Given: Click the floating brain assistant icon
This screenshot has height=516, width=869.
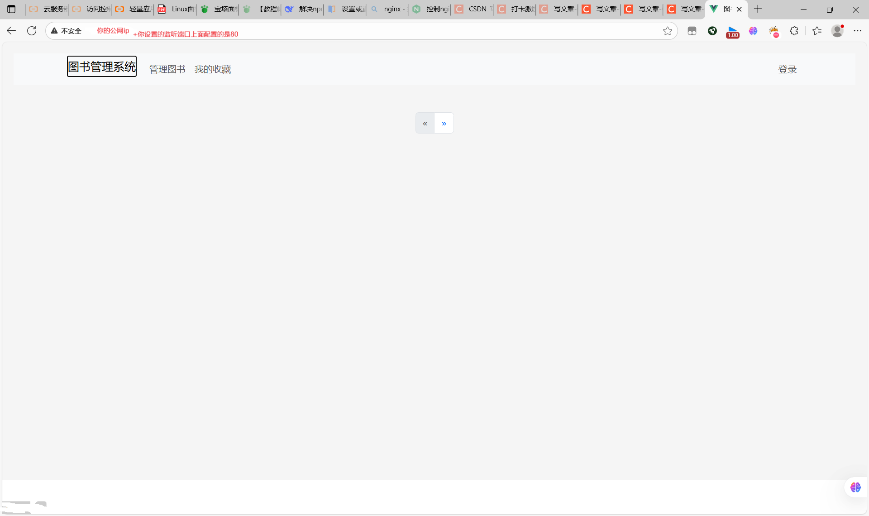Looking at the screenshot, I should tap(855, 487).
